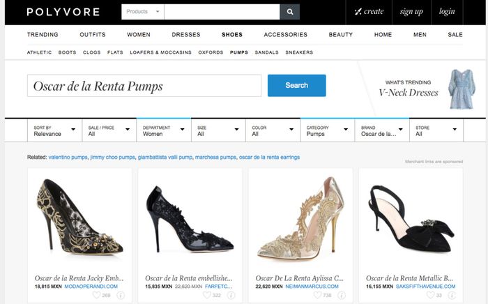This screenshot has height=304, width=488.
Task: Open the Women menu item
Action: tap(139, 35)
